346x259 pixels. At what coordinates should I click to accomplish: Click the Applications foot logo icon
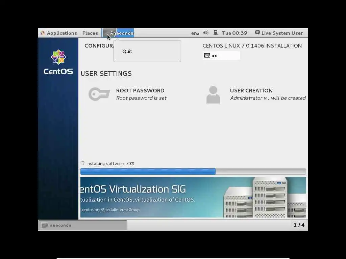pyautogui.click(x=43, y=33)
